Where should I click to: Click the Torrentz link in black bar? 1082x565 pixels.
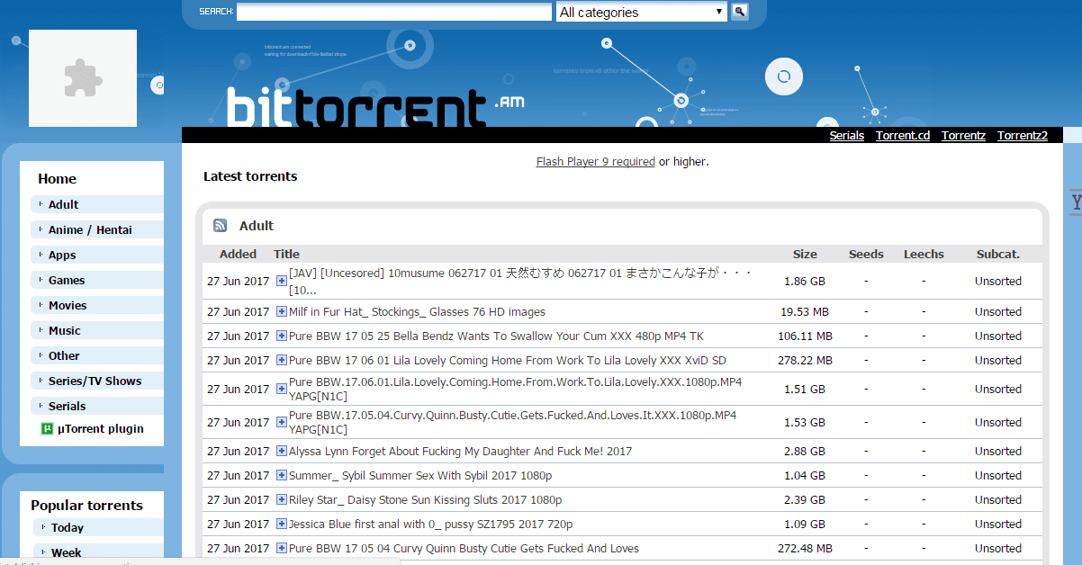click(x=963, y=136)
